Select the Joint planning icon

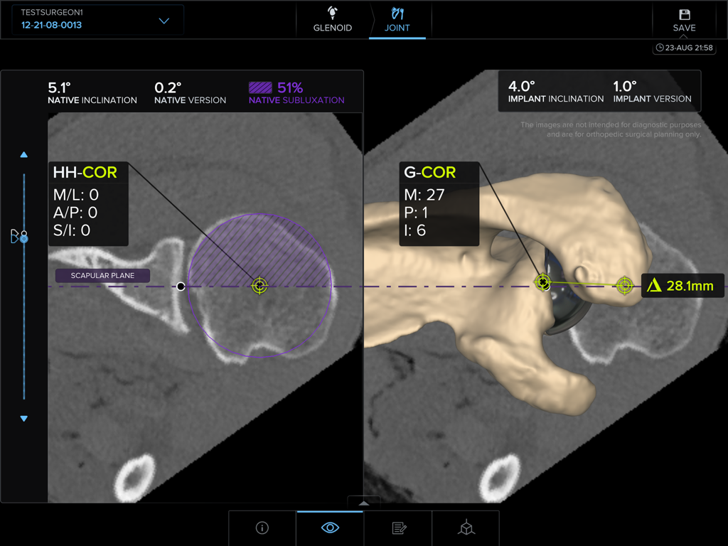(x=398, y=19)
